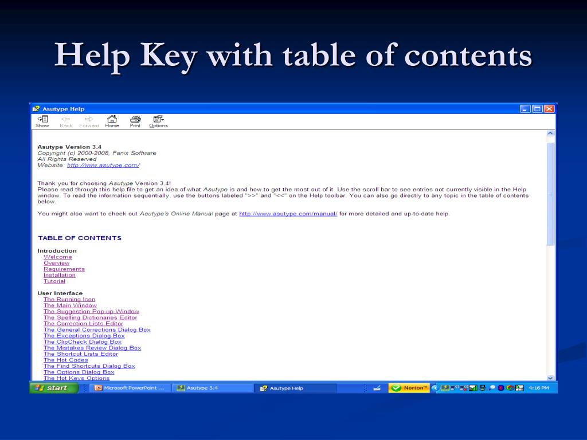587x440 pixels.
Task: Open the Requirements topic
Action: (64, 269)
